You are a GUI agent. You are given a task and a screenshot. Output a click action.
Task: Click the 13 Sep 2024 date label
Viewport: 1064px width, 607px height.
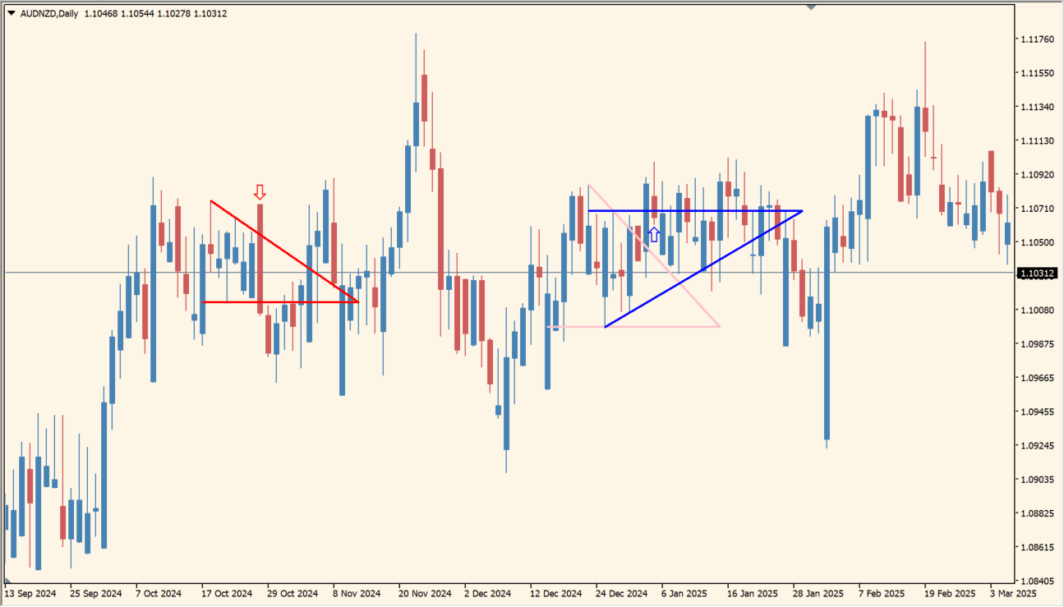pyautogui.click(x=30, y=593)
